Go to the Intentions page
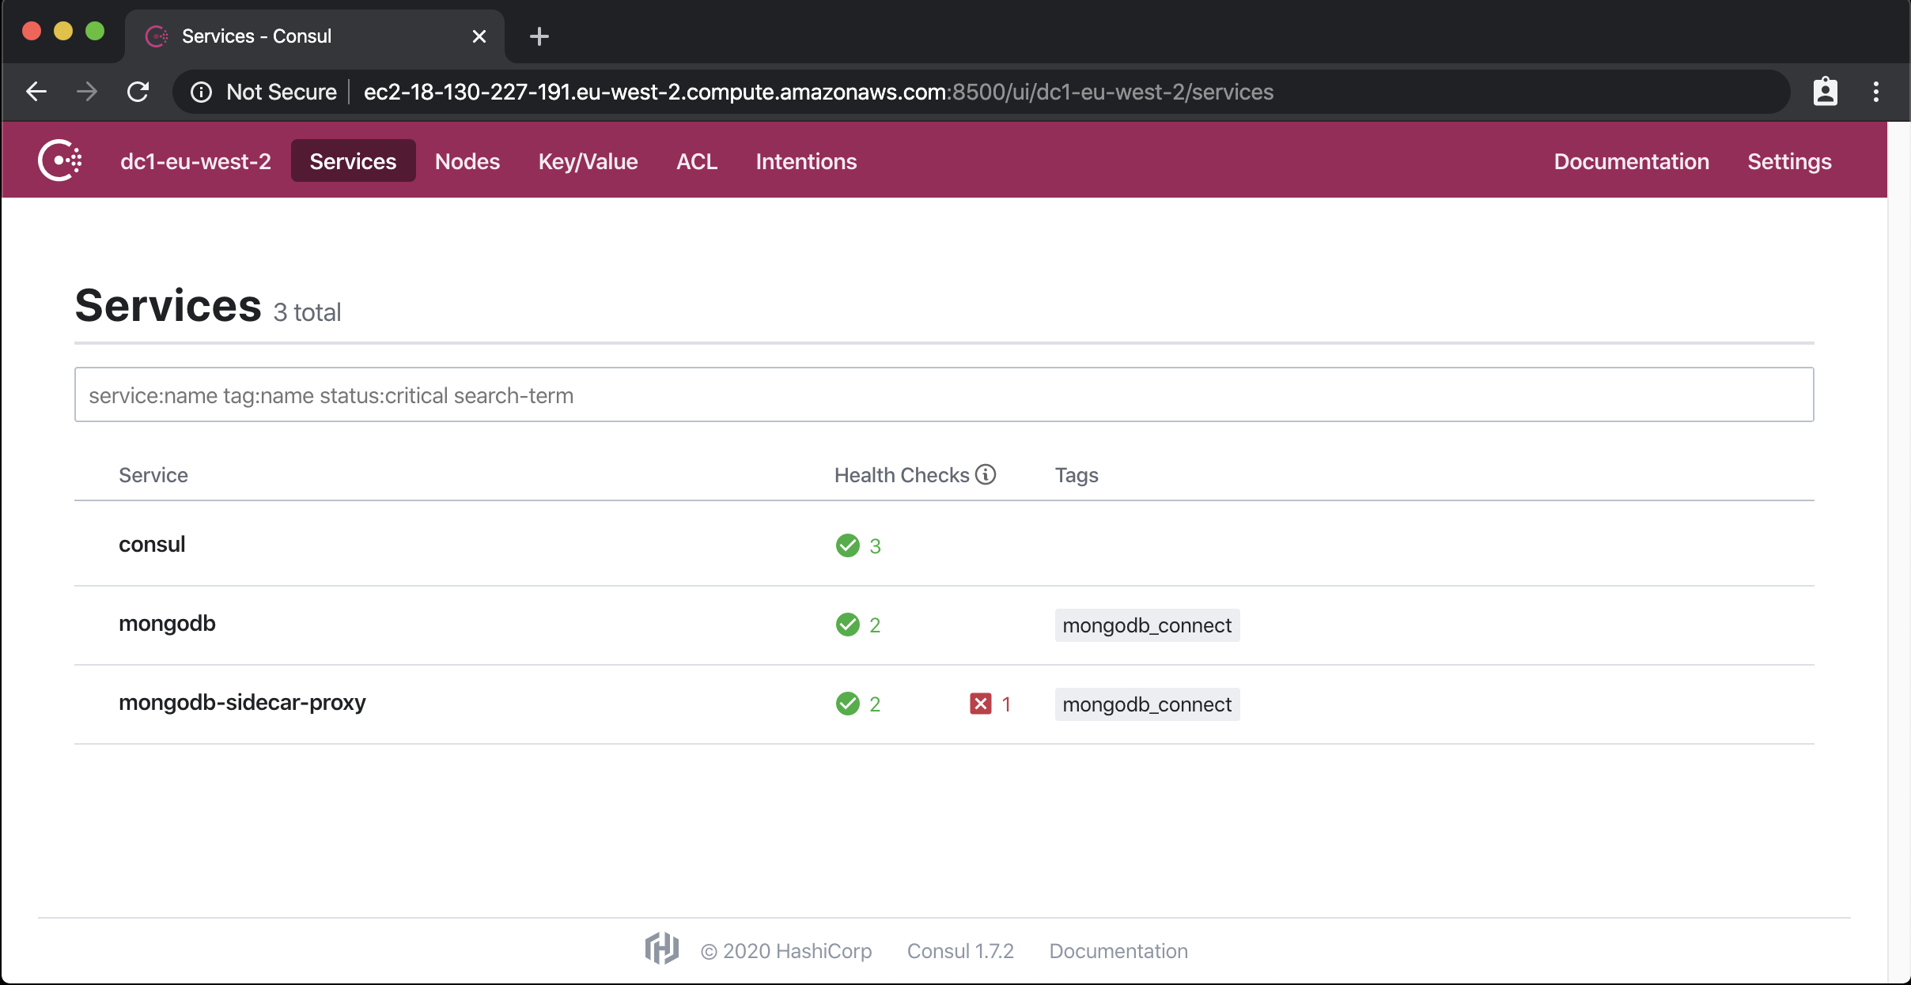This screenshot has height=985, width=1911. [x=805, y=161]
